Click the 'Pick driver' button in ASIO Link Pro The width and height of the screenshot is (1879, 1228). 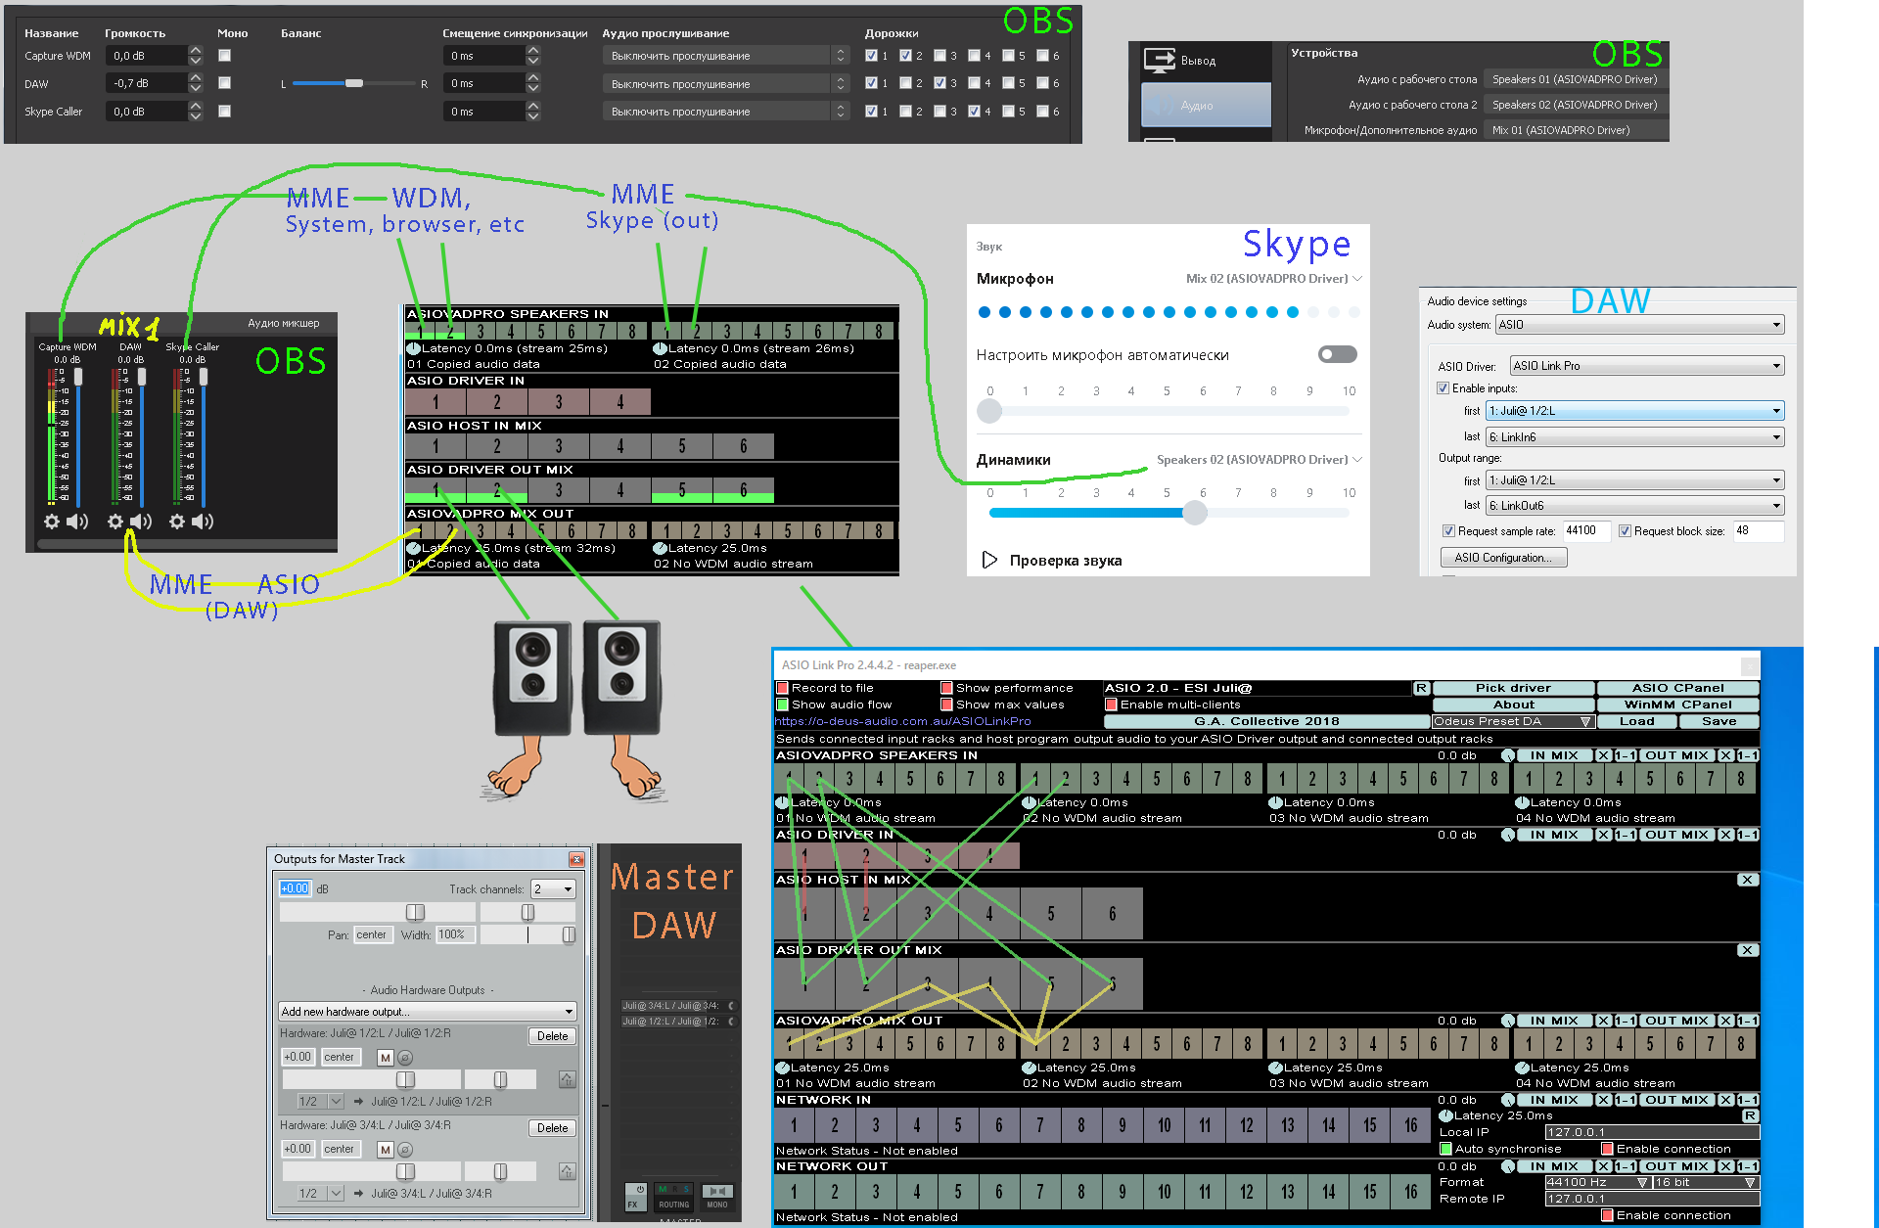pyautogui.click(x=1513, y=688)
